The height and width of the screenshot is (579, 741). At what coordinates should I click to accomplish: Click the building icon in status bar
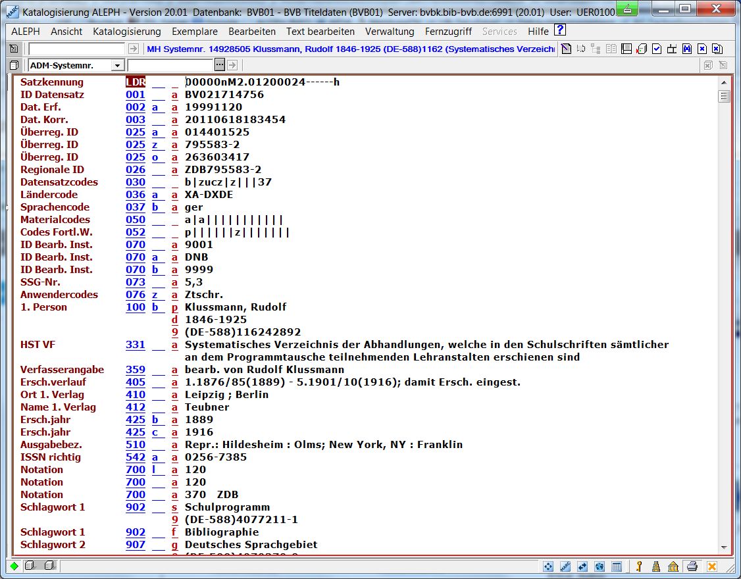tap(673, 566)
